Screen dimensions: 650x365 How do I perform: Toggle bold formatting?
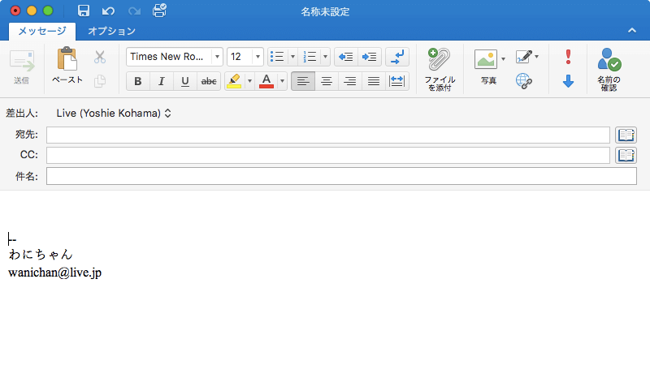tap(138, 81)
